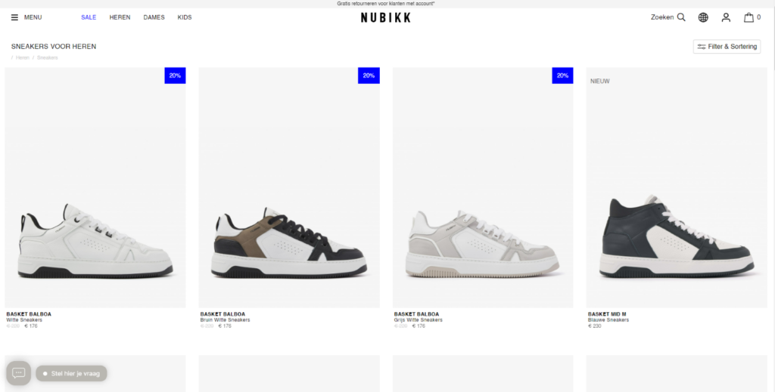This screenshot has height=392, width=775.
Task: Open the Basket Mid M Blauwe Sneakers image
Action: (677, 187)
